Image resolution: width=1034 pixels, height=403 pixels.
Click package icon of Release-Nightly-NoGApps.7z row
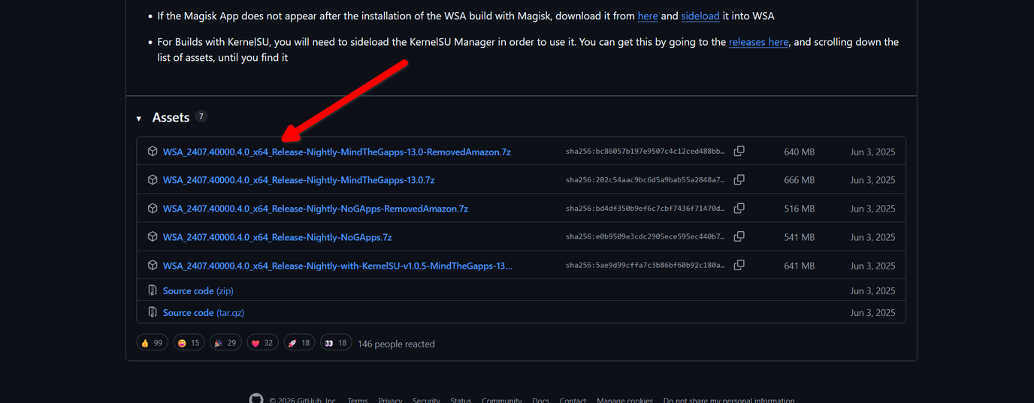pyautogui.click(x=153, y=236)
